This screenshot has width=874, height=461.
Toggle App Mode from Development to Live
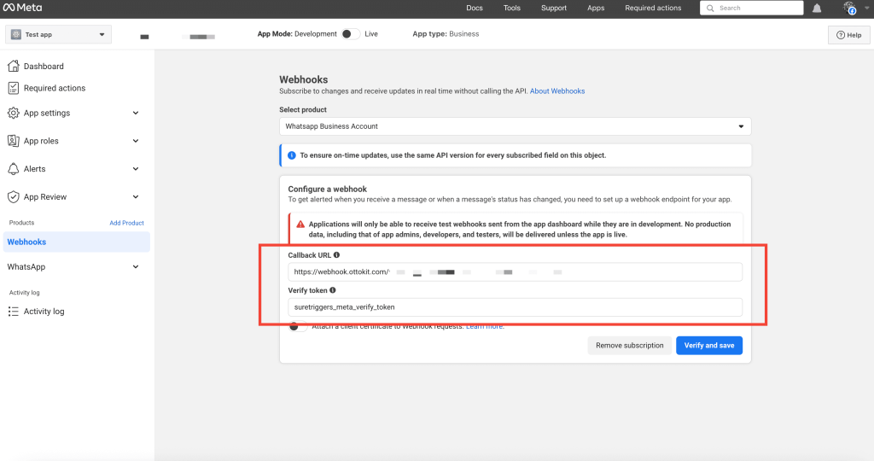(x=349, y=34)
